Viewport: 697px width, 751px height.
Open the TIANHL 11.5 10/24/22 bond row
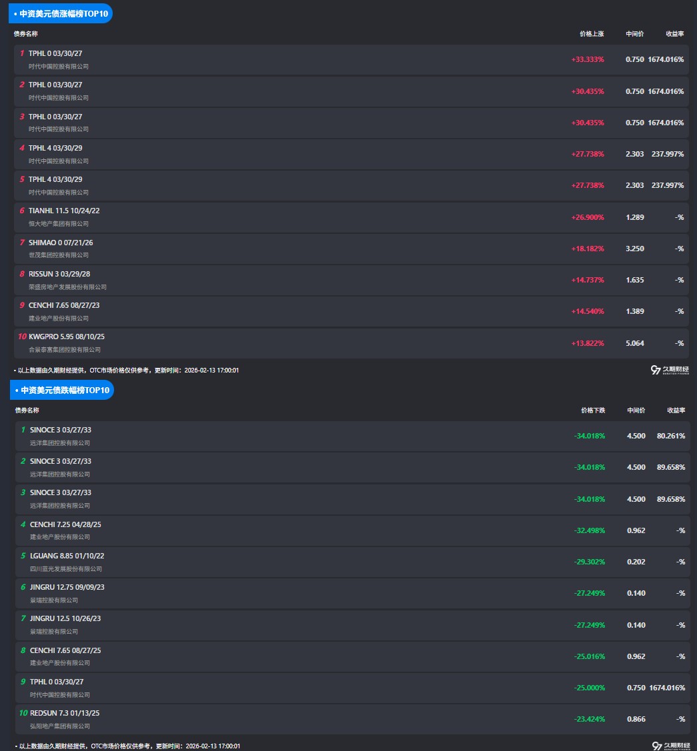click(64, 211)
